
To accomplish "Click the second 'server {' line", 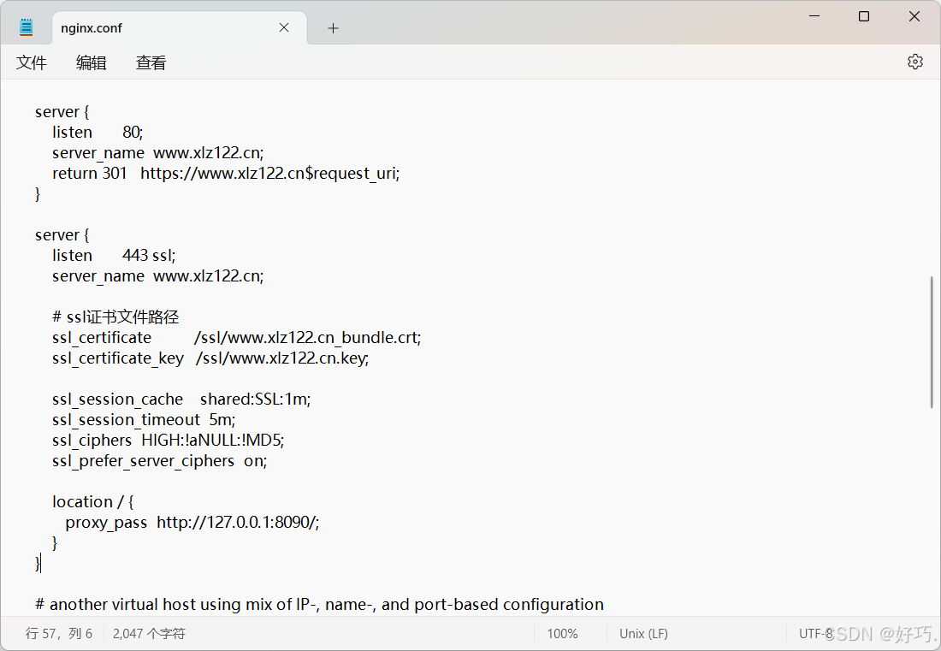I will tap(62, 235).
